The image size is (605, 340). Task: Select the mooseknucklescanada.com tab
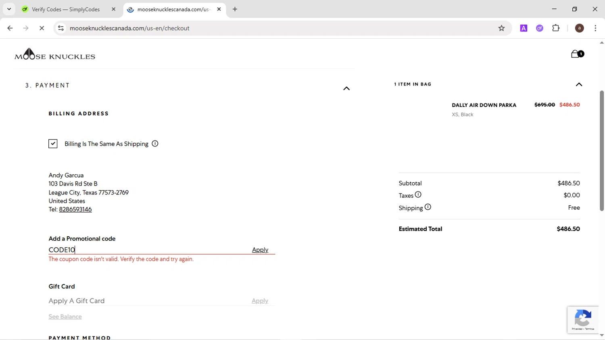coord(174,9)
